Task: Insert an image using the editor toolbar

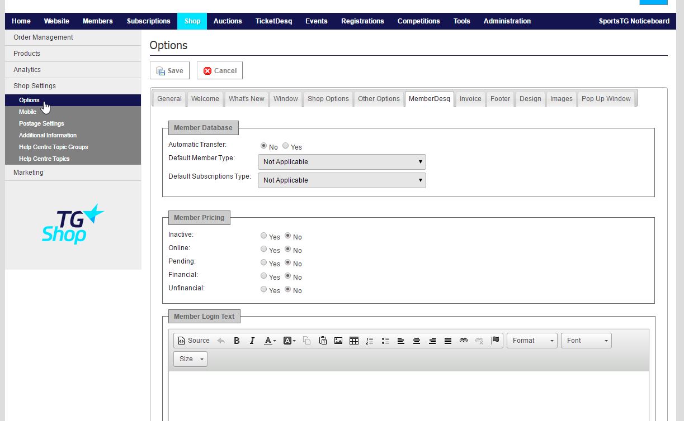Action: click(338, 341)
